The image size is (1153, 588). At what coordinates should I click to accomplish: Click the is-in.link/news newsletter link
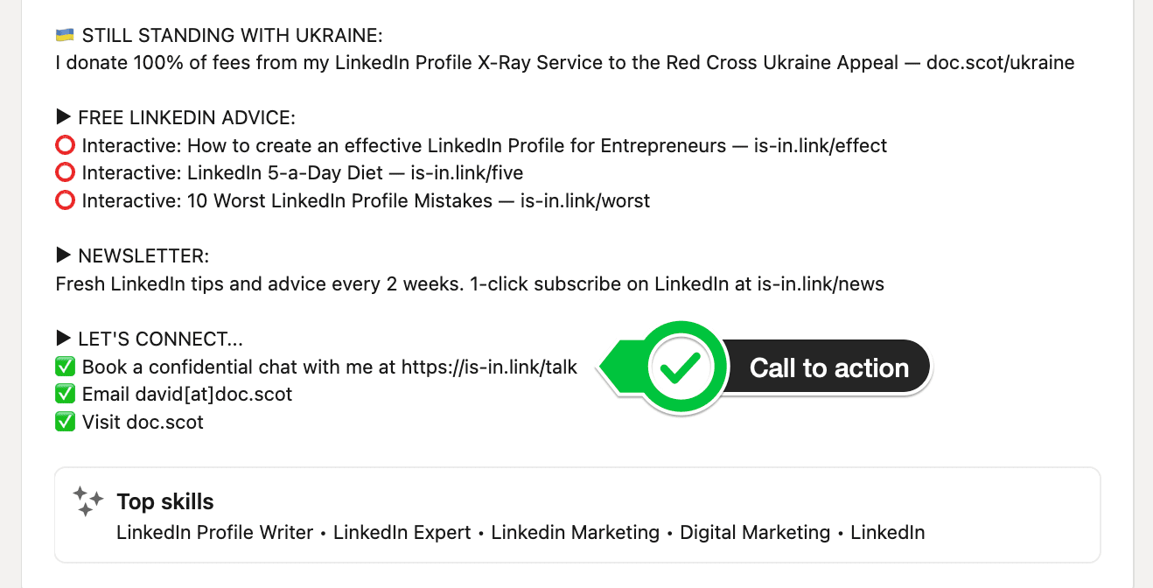point(821,284)
